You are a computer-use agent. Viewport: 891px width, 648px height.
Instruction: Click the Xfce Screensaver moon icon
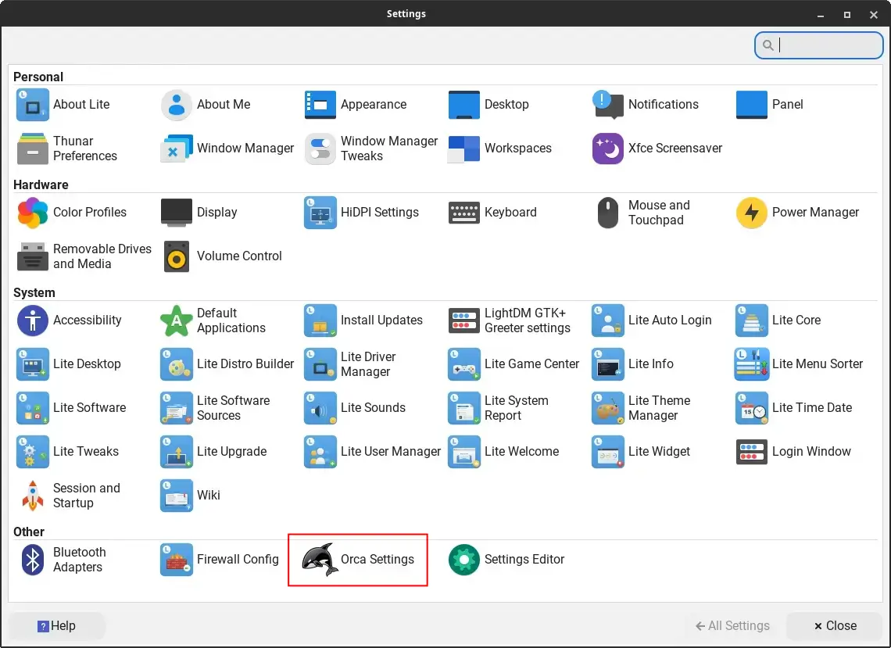coord(607,149)
